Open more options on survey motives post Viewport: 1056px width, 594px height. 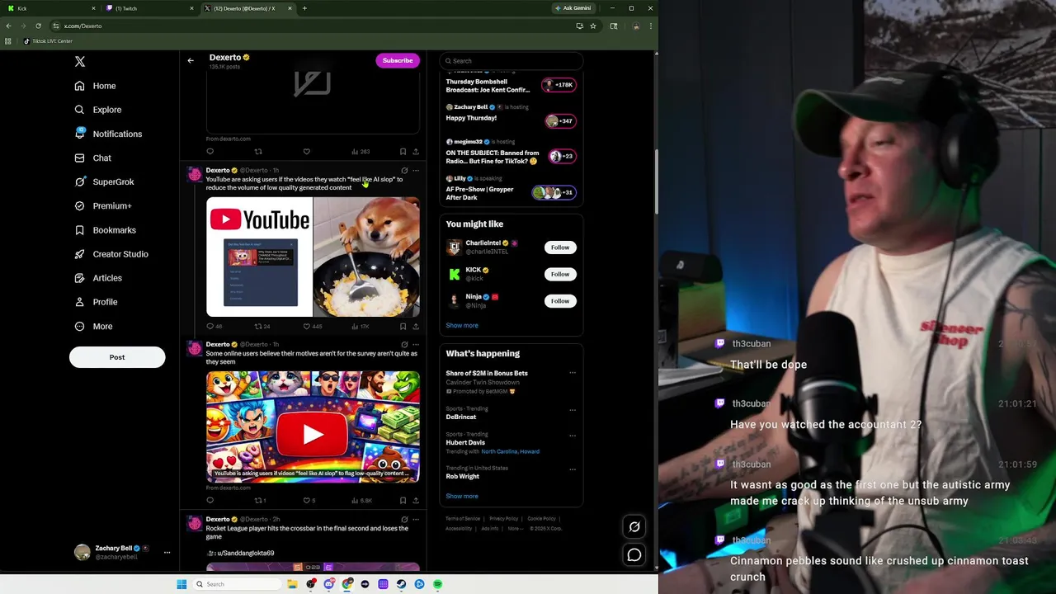pyautogui.click(x=416, y=345)
